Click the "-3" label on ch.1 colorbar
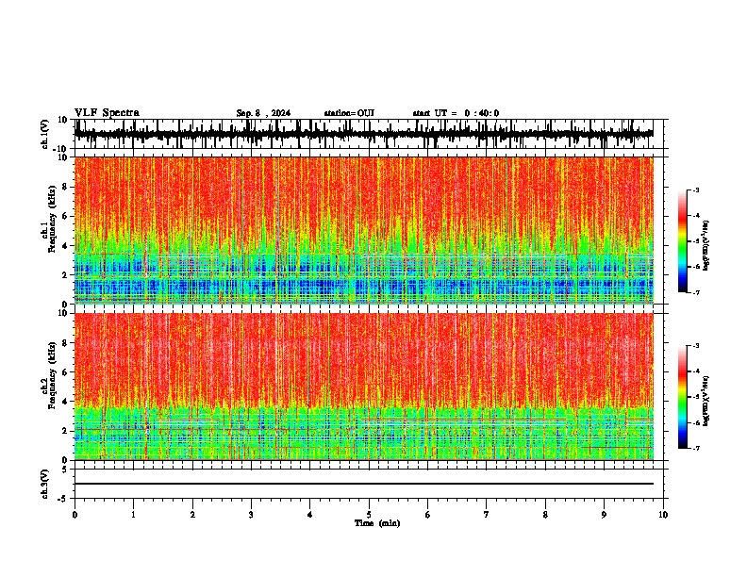The width and height of the screenshot is (747, 577). point(695,190)
